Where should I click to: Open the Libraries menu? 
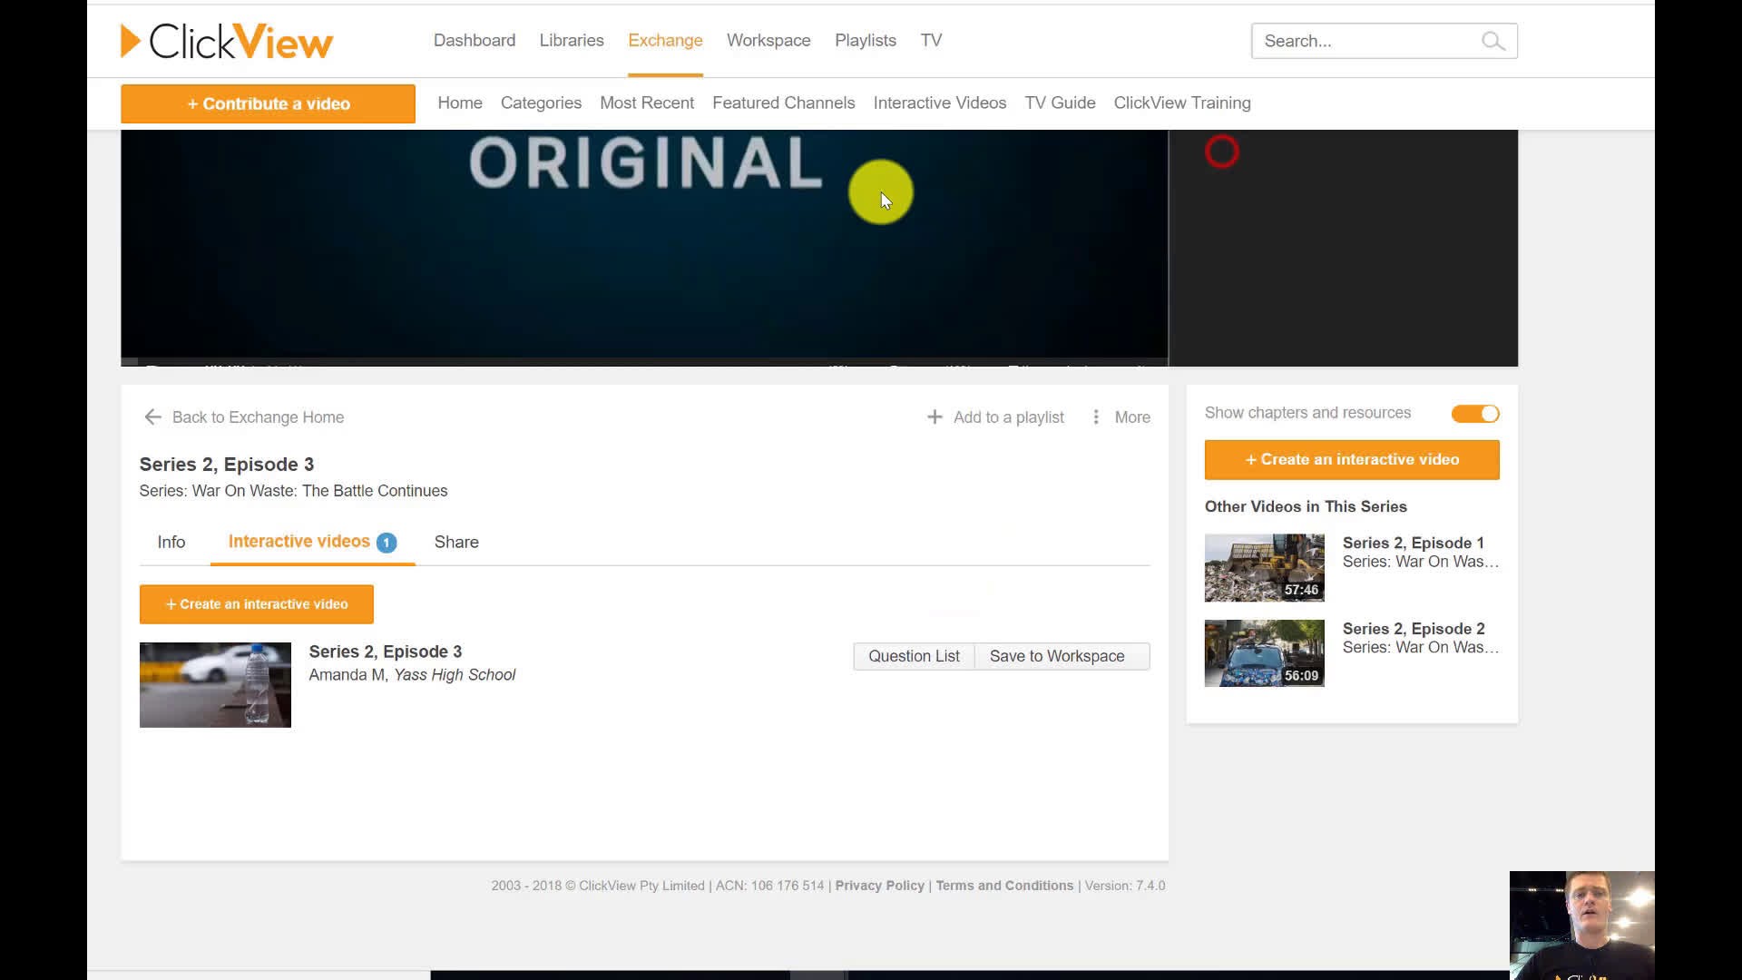(x=572, y=40)
